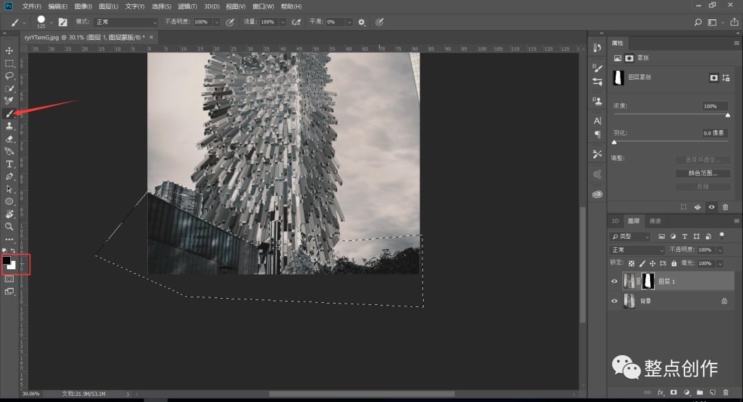Delete layer with Layers trash icon
This screenshot has height=402, width=743.
coord(726,392)
